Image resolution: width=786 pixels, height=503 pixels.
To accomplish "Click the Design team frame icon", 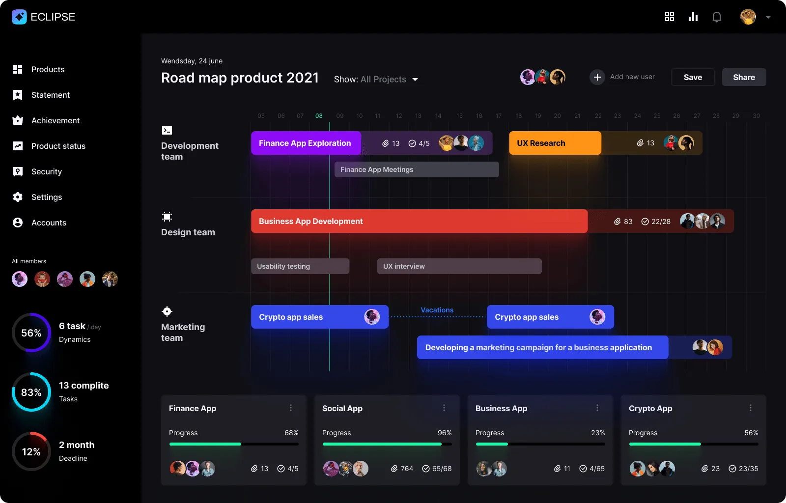I will (167, 217).
